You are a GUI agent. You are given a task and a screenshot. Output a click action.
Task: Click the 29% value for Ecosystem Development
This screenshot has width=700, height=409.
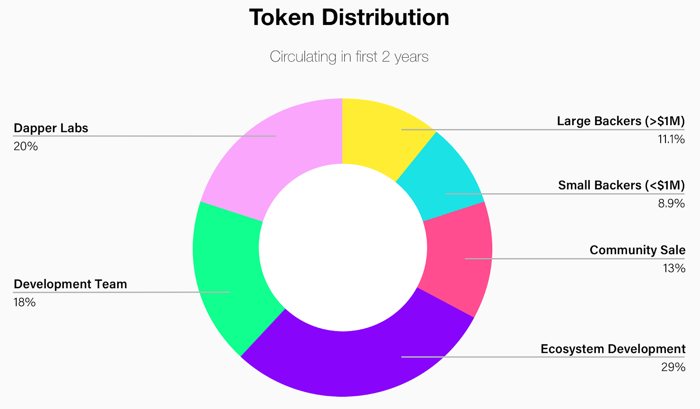click(x=673, y=367)
